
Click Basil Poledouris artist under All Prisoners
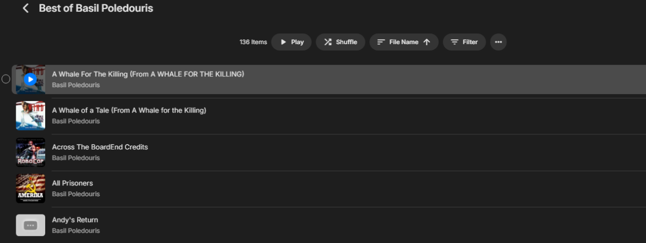[76, 194]
